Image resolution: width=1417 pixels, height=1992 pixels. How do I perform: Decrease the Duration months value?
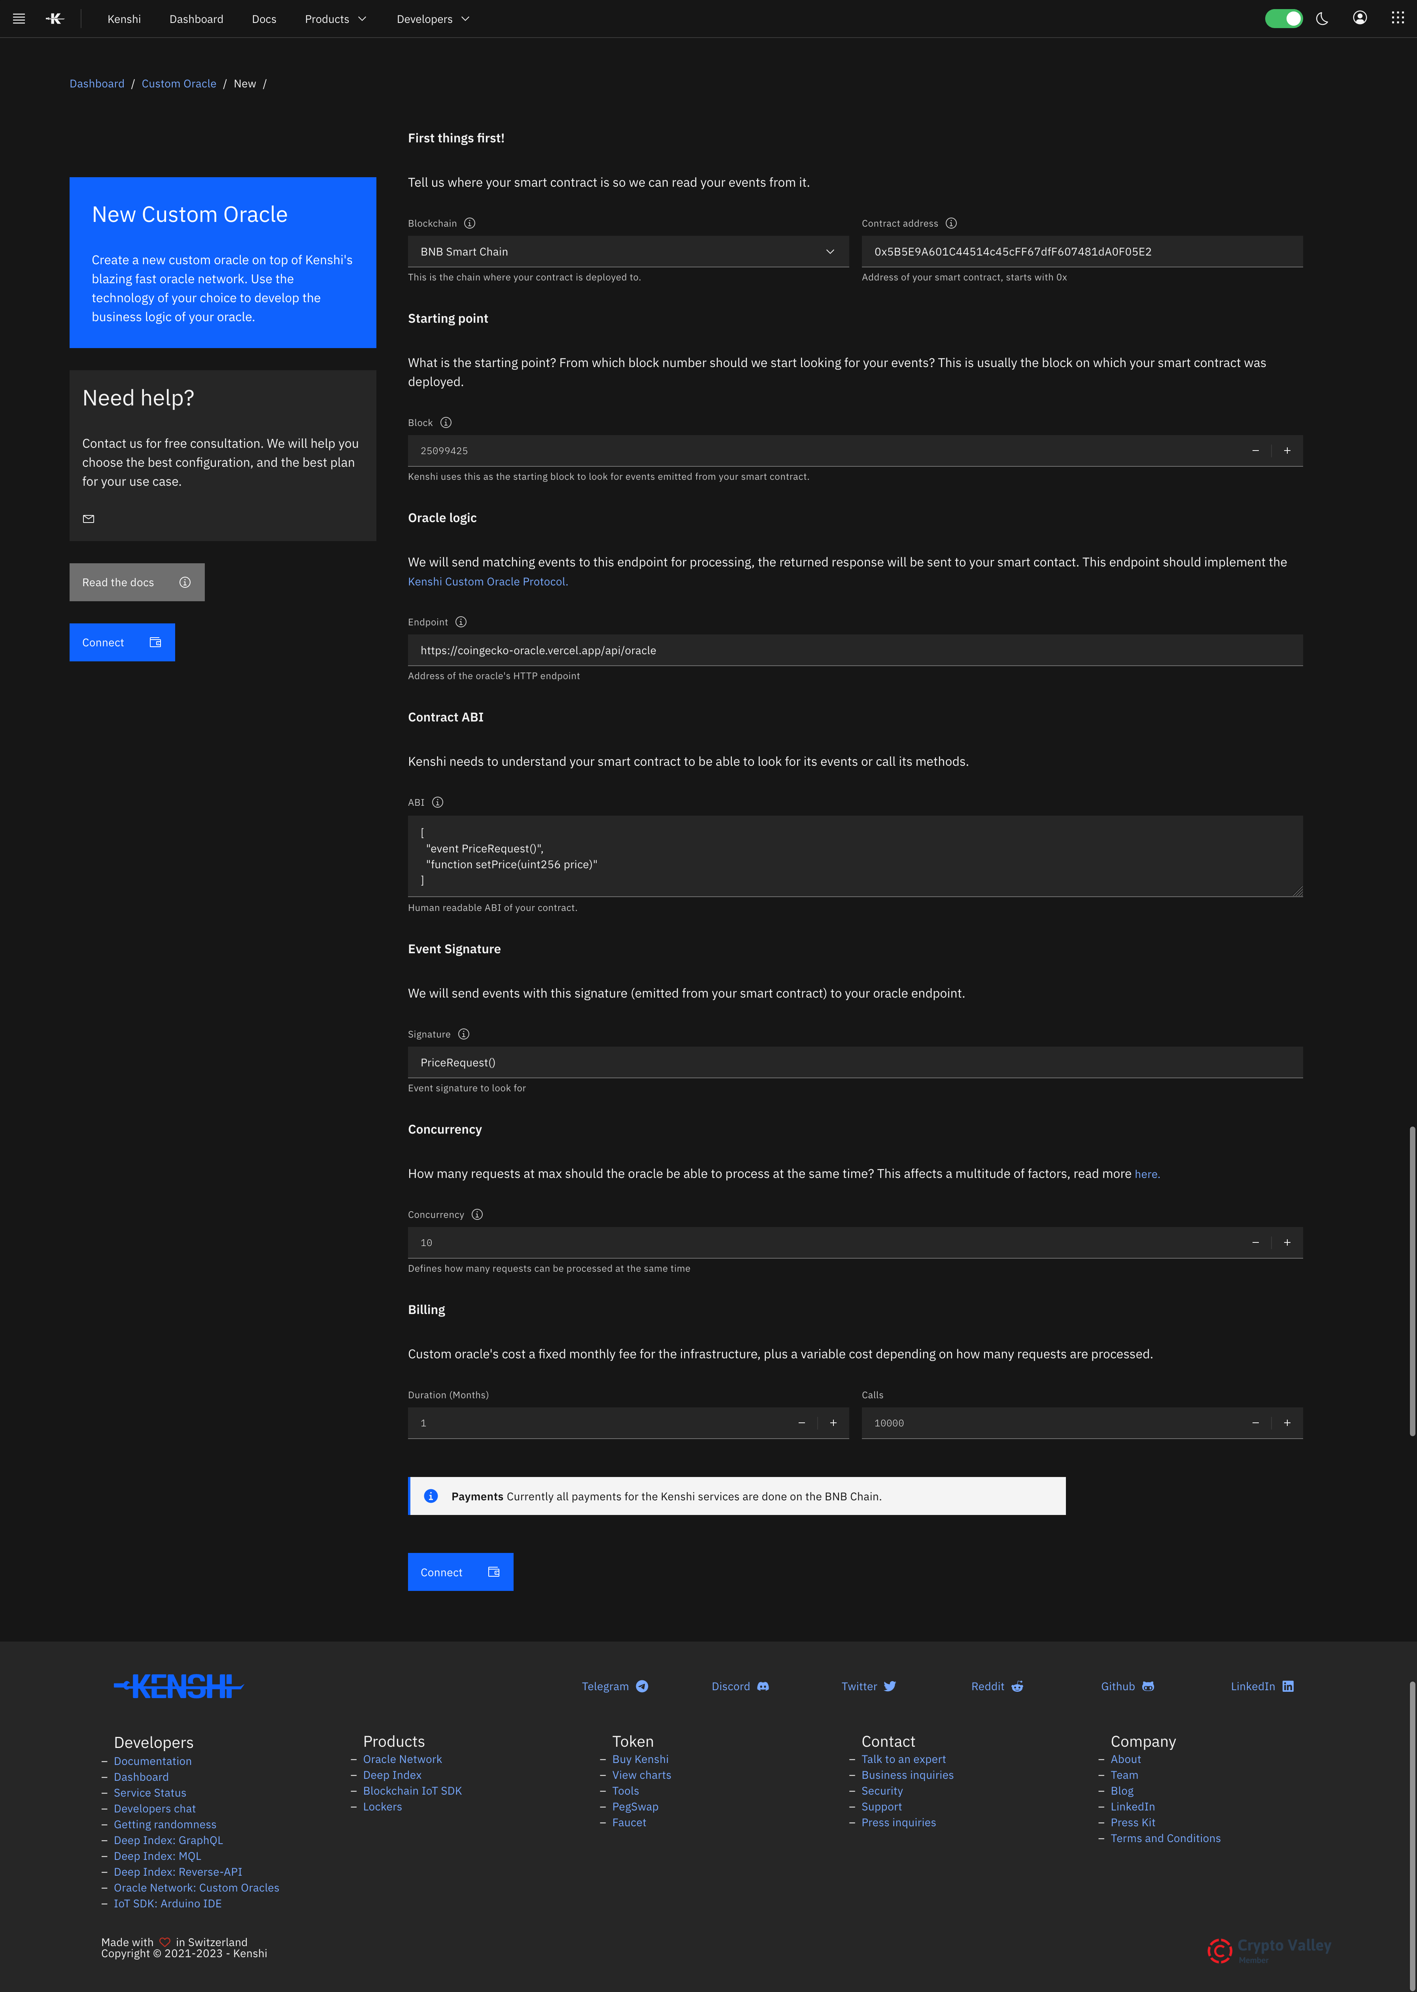click(x=801, y=1423)
